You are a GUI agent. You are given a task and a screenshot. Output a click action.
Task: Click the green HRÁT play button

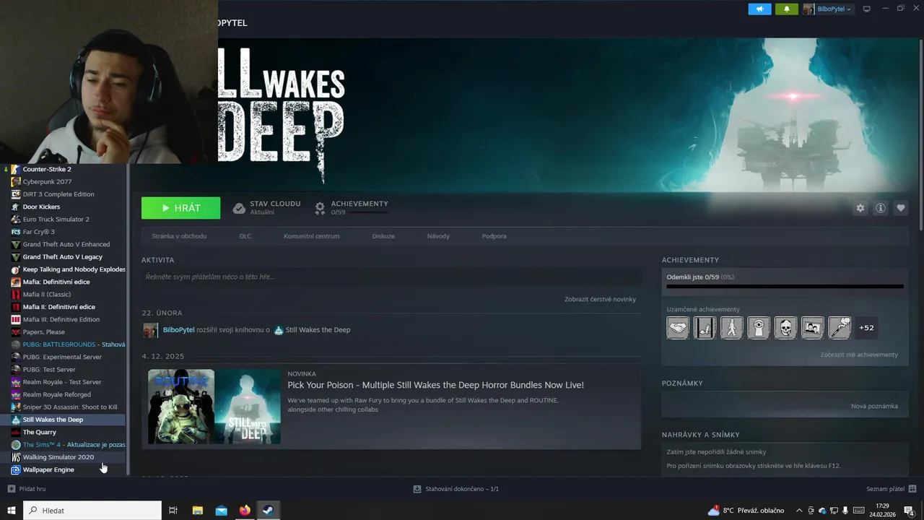(x=180, y=208)
